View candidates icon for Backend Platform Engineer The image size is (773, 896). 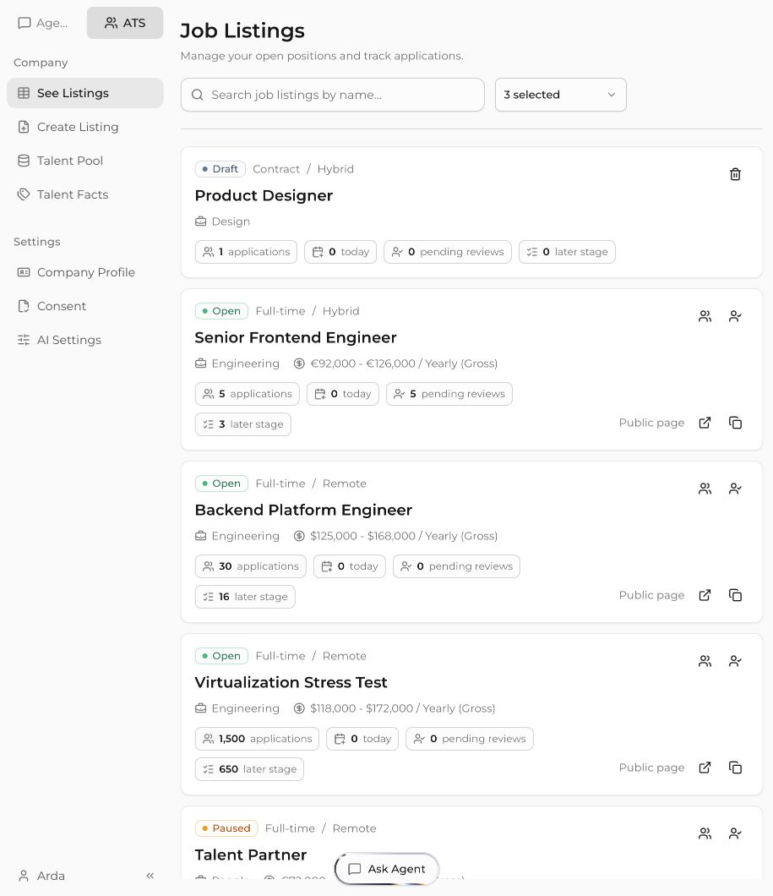click(705, 489)
